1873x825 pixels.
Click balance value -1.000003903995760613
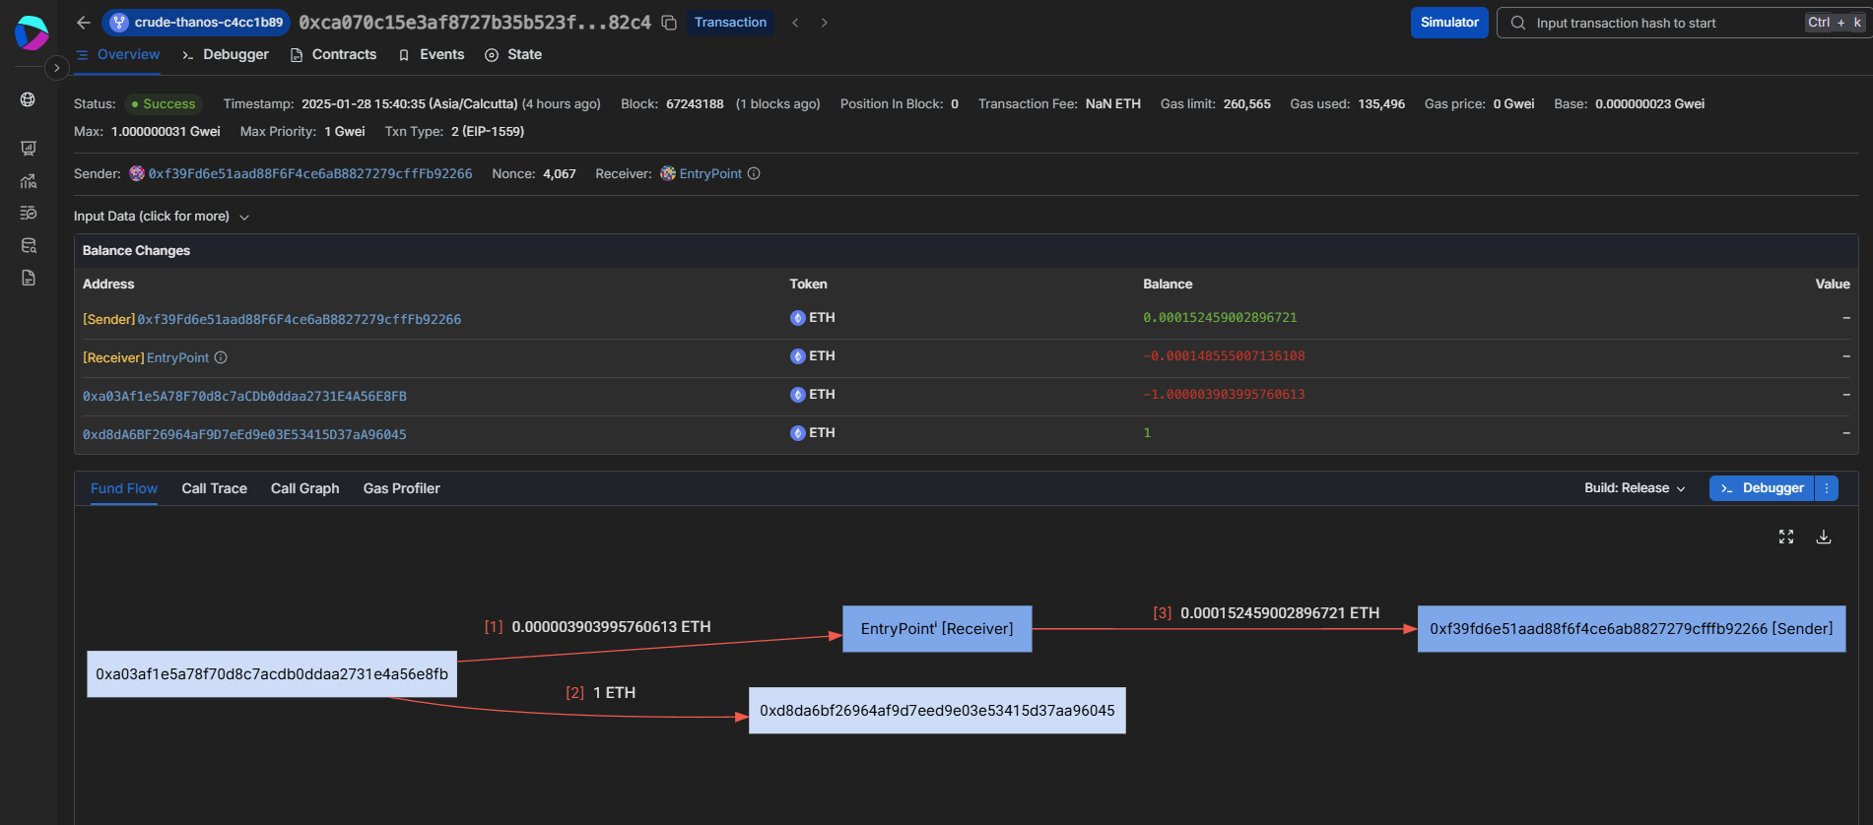point(1224,395)
